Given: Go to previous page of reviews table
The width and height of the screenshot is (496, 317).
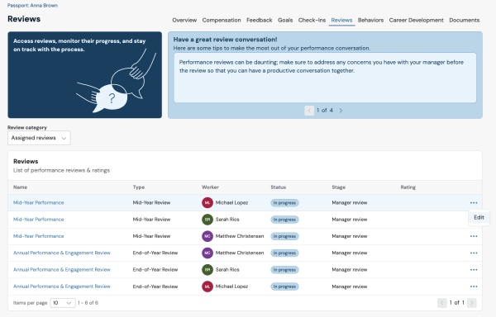Looking at the screenshot, I should click(x=442, y=303).
